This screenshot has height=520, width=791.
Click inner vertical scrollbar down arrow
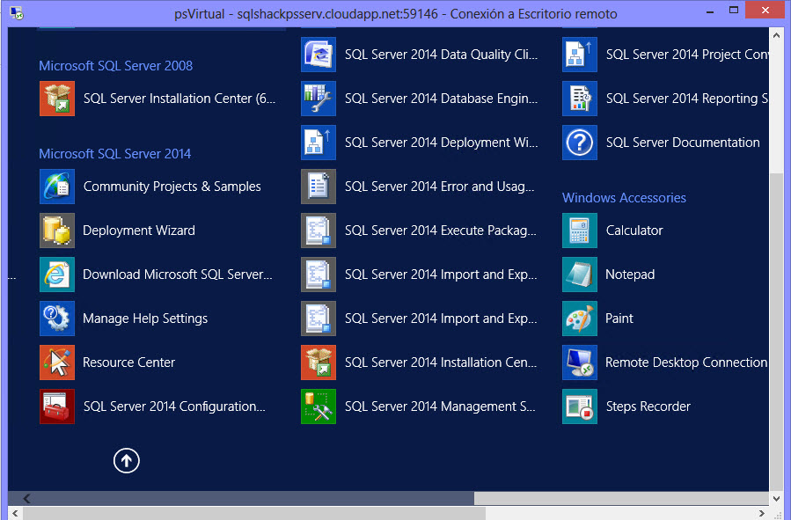(x=776, y=498)
